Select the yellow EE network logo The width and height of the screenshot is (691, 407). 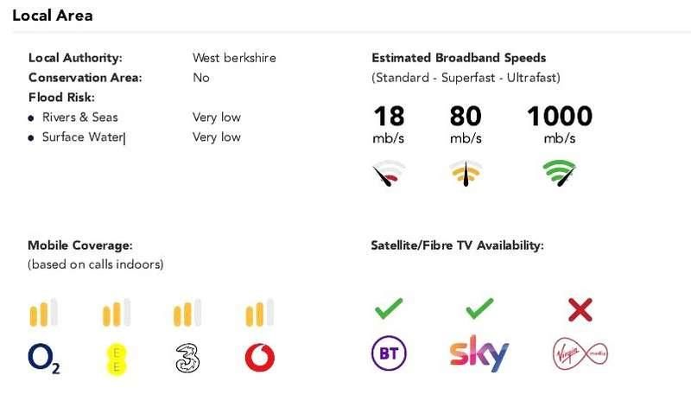pos(117,357)
